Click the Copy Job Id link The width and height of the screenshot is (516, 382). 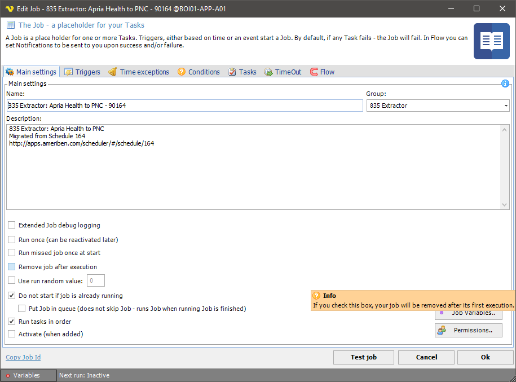pyautogui.click(x=23, y=357)
